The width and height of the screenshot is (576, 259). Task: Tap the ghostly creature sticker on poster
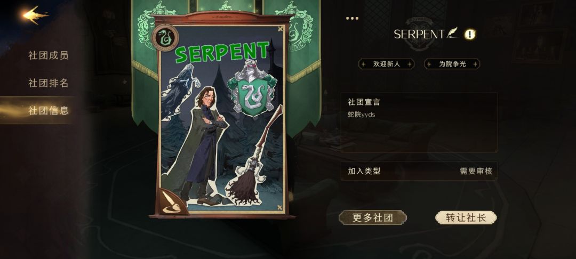click(178, 90)
